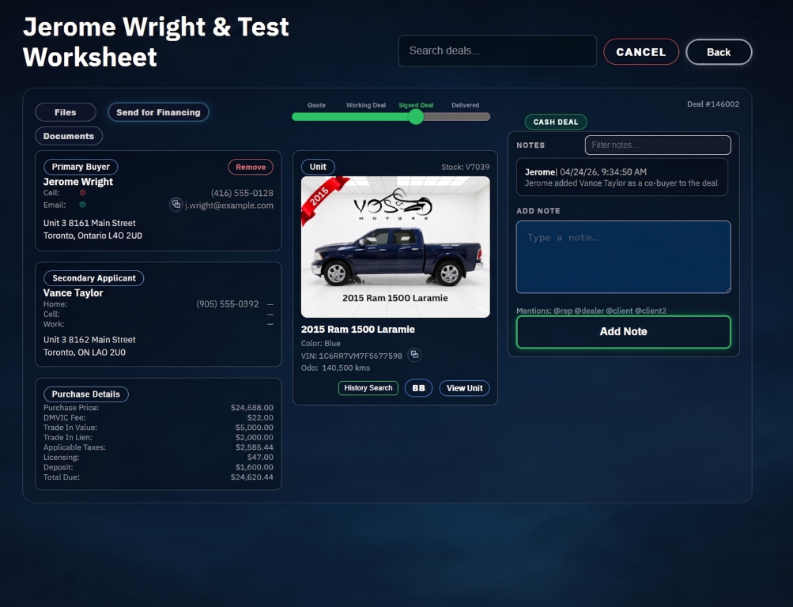Select the Unit badge on the vehicle card
This screenshot has height=607, width=793.
319,166
